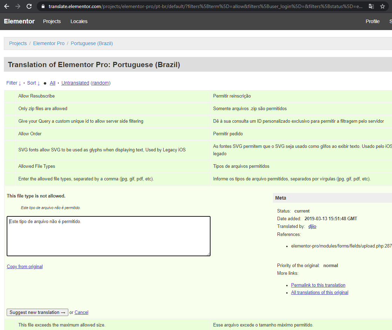This screenshot has width=392, height=330.
Task: Open 'All translations of this original'
Action: click(319, 293)
